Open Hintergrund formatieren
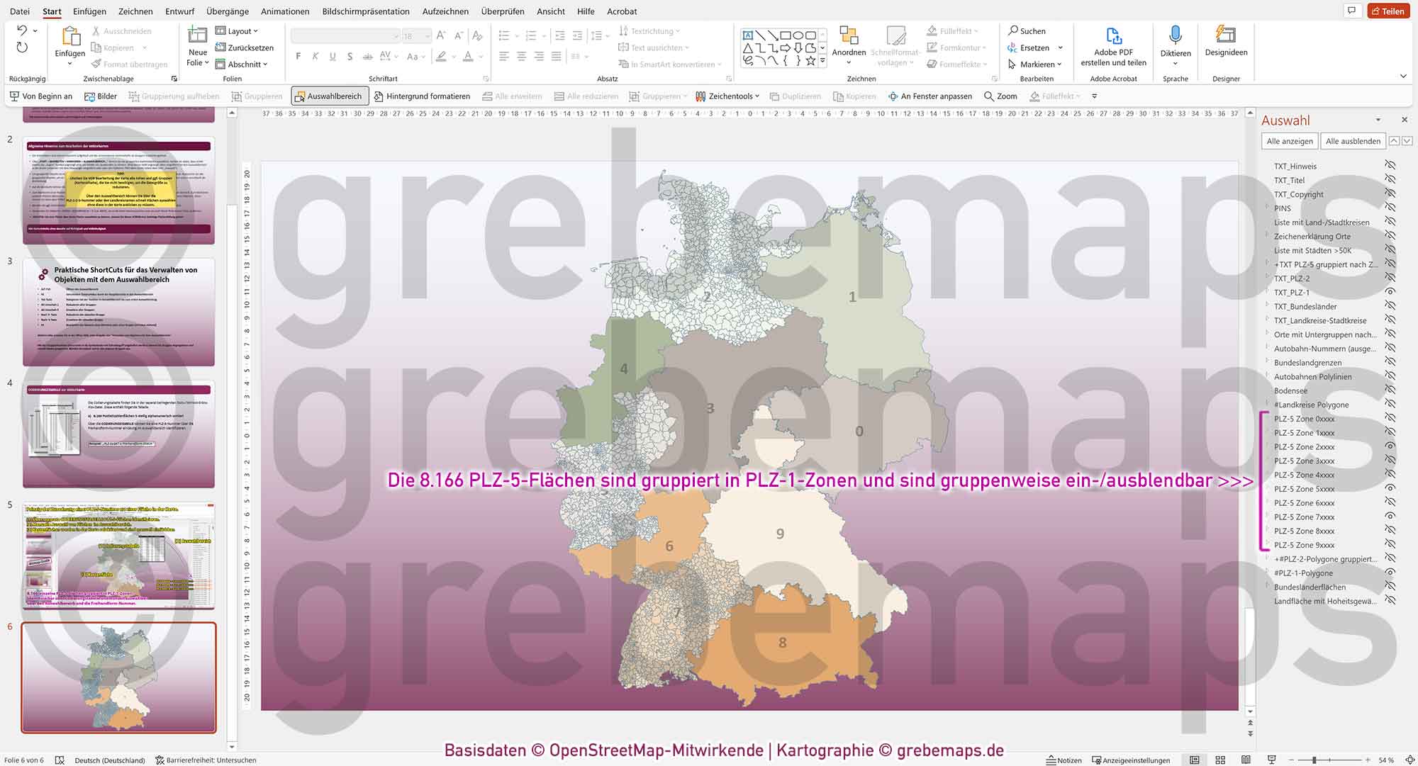 [422, 96]
